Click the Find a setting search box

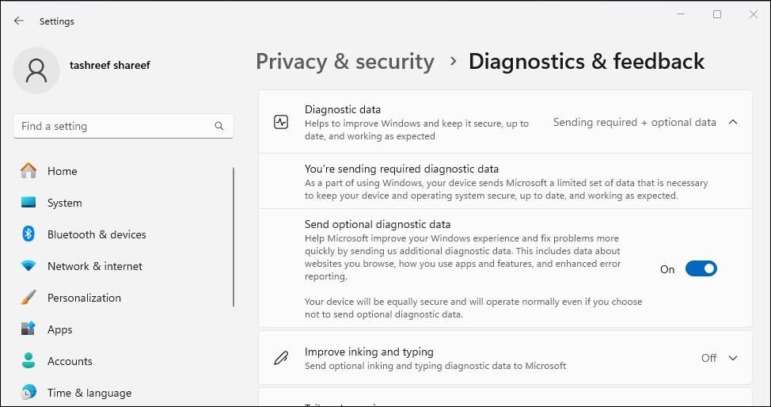(x=115, y=126)
